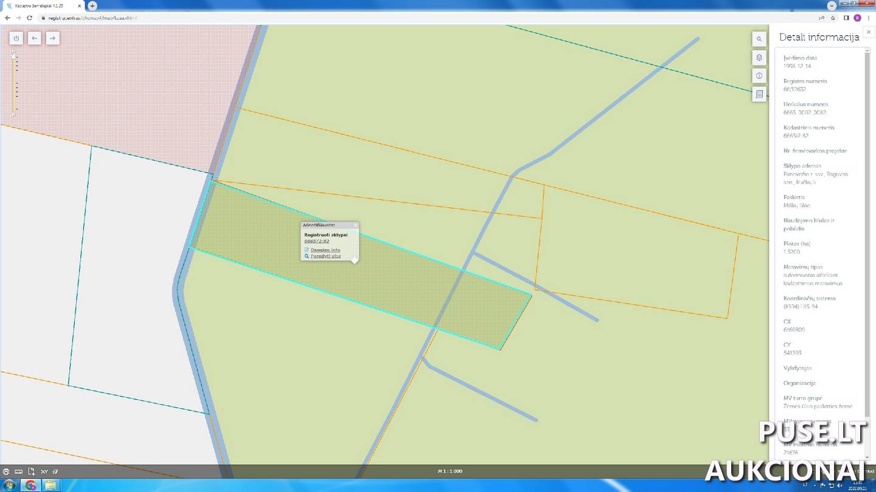Open the Action Center flag icon
The width and height of the screenshot is (876, 492).
click(x=824, y=485)
